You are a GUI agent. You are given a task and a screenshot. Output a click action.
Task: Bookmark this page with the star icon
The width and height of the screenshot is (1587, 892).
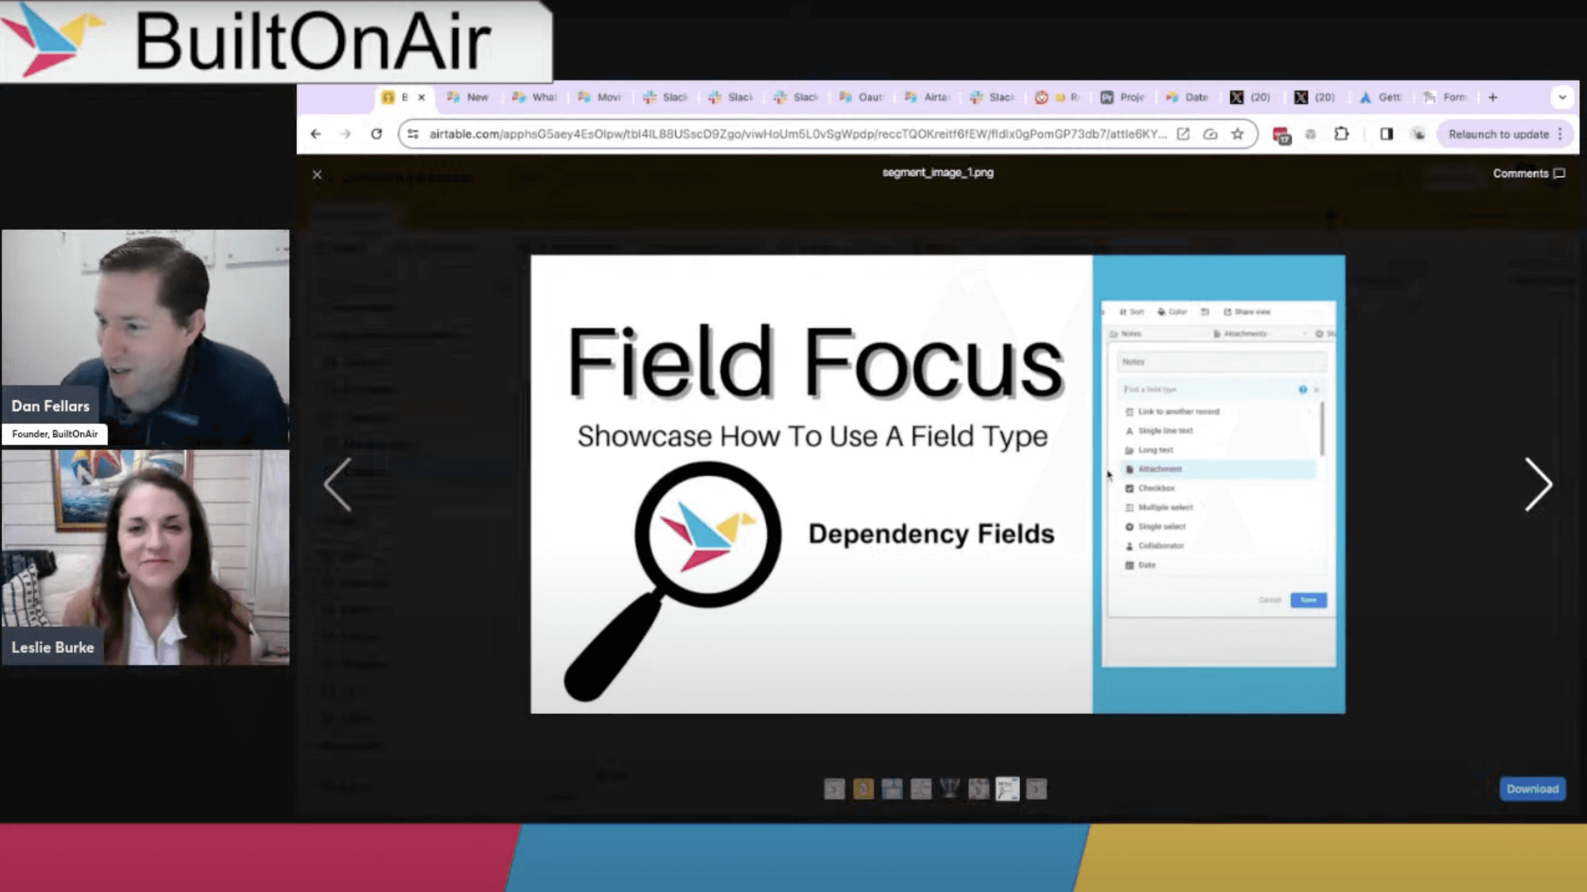(1237, 134)
